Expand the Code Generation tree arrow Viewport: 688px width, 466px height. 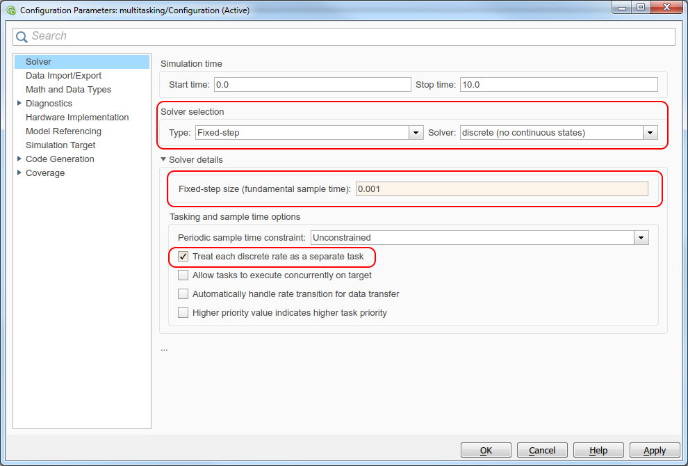coord(19,159)
